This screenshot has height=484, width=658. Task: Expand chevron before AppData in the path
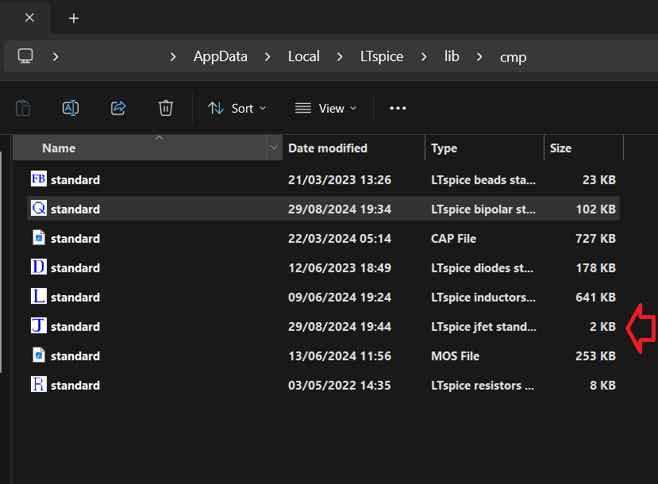173,56
